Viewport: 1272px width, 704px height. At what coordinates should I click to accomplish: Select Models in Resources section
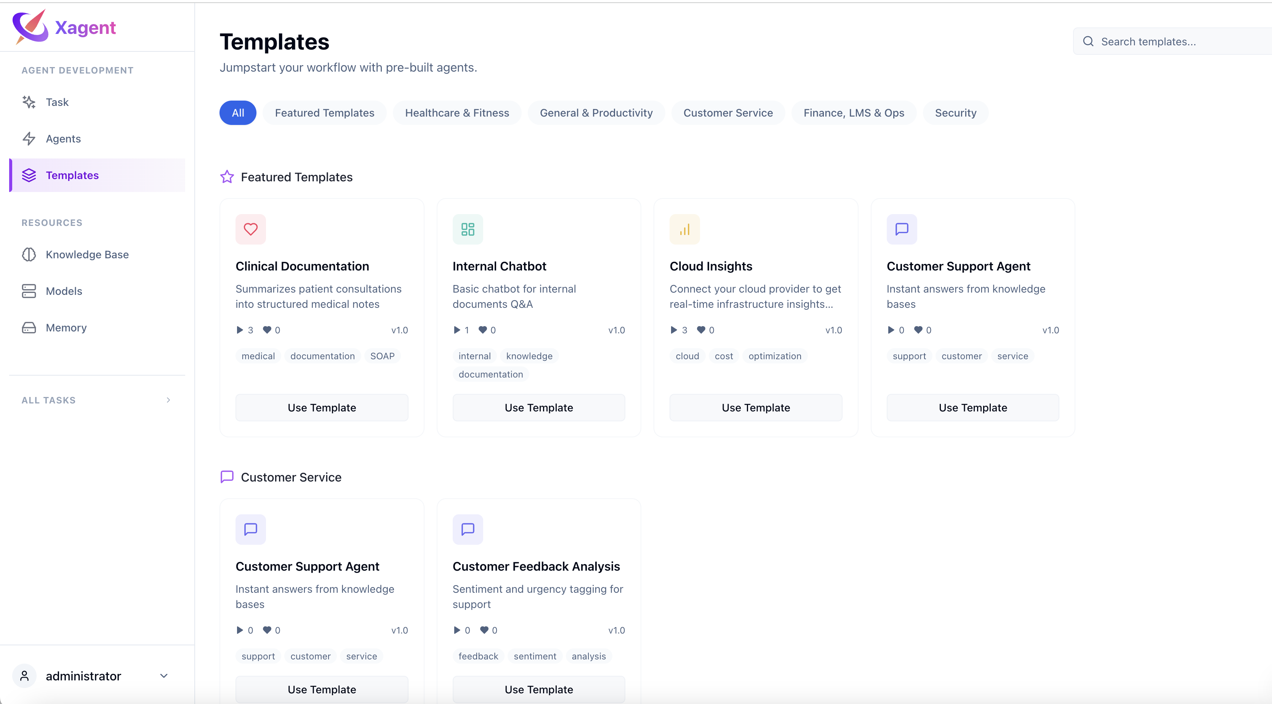coord(64,291)
